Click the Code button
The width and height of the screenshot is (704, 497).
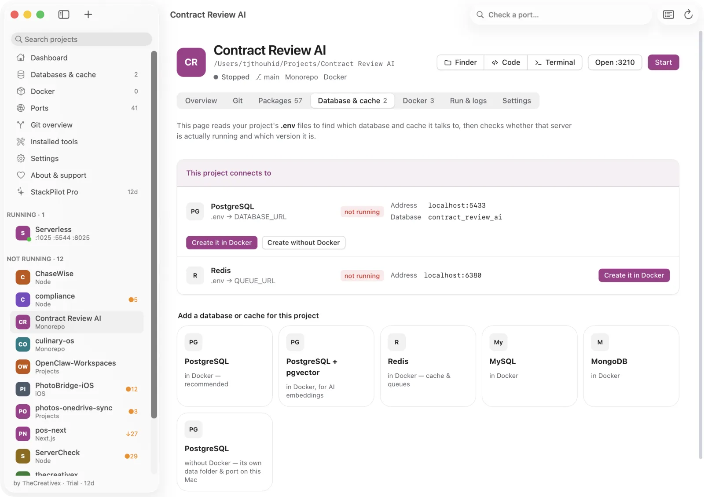point(506,62)
